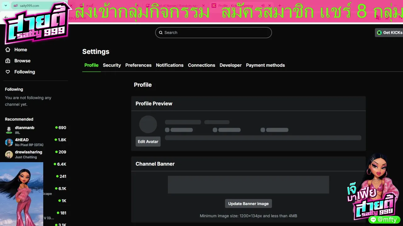Image resolution: width=403 pixels, height=226 pixels.
Task: Open dtanmanb recommended channel name
Action: tap(25, 128)
